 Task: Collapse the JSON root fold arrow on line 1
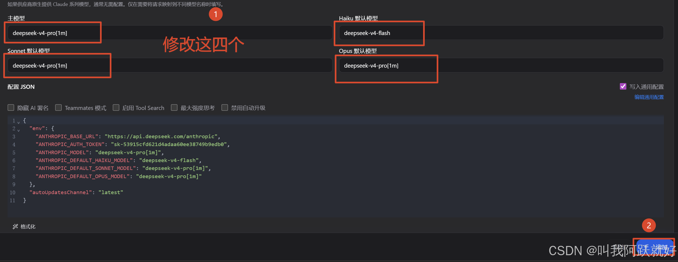point(18,122)
